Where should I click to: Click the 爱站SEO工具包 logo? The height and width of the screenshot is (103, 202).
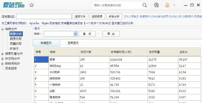pyautogui.click(x=13, y=5)
